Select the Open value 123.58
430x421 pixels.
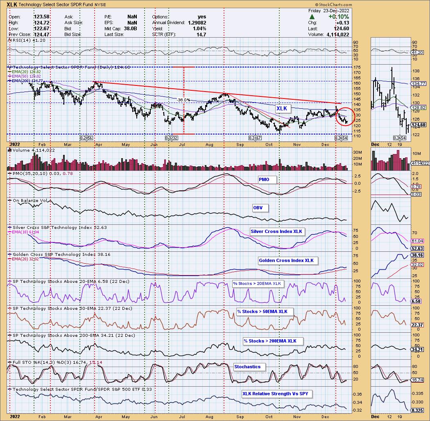pos(41,17)
